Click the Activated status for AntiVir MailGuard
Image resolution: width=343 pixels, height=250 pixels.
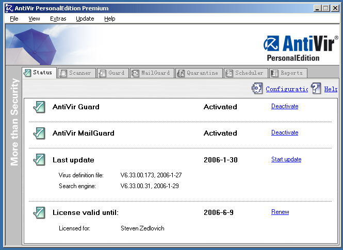(220, 133)
